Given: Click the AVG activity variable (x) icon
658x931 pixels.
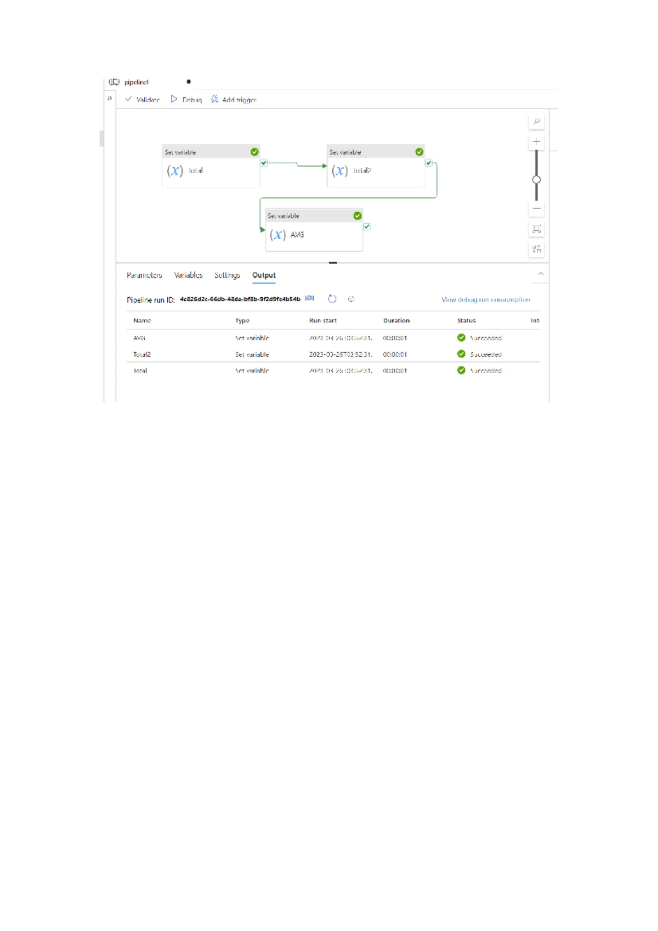Looking at the screenshot, I should point(277,235).
